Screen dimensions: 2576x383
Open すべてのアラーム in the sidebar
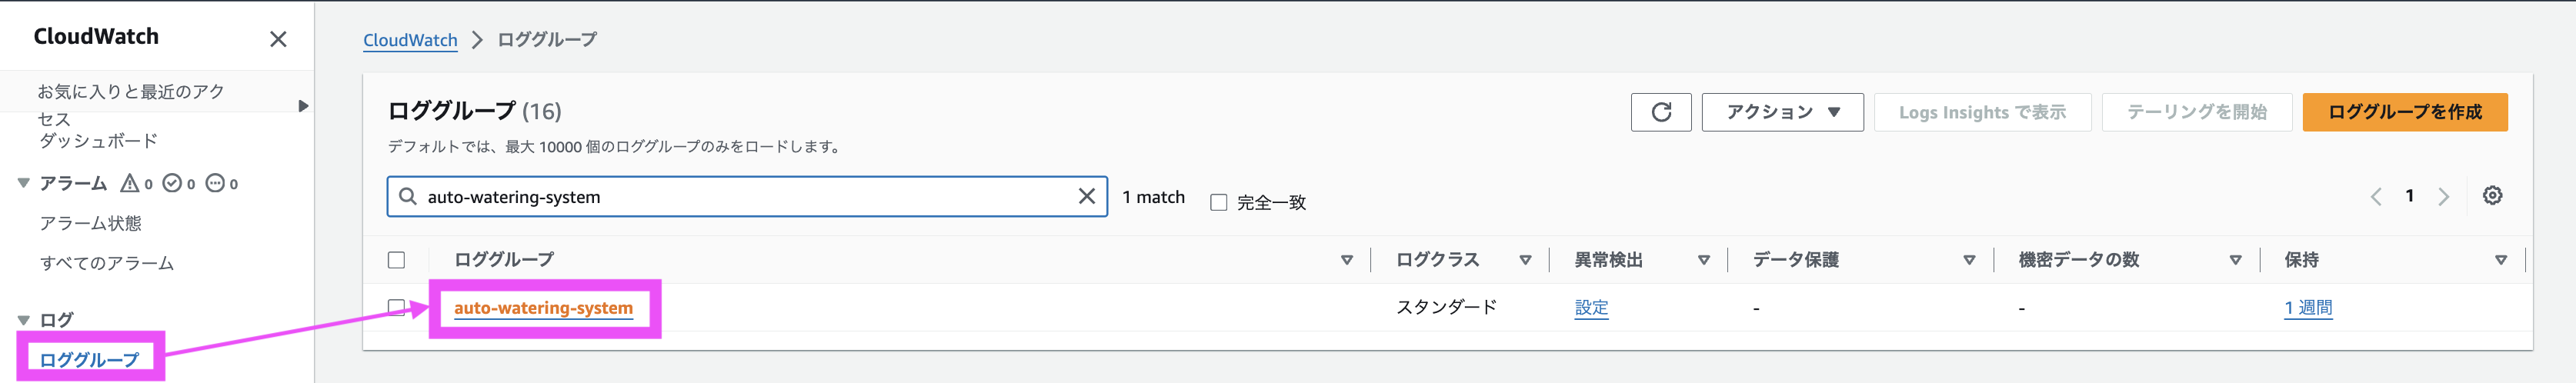point(107,263)
